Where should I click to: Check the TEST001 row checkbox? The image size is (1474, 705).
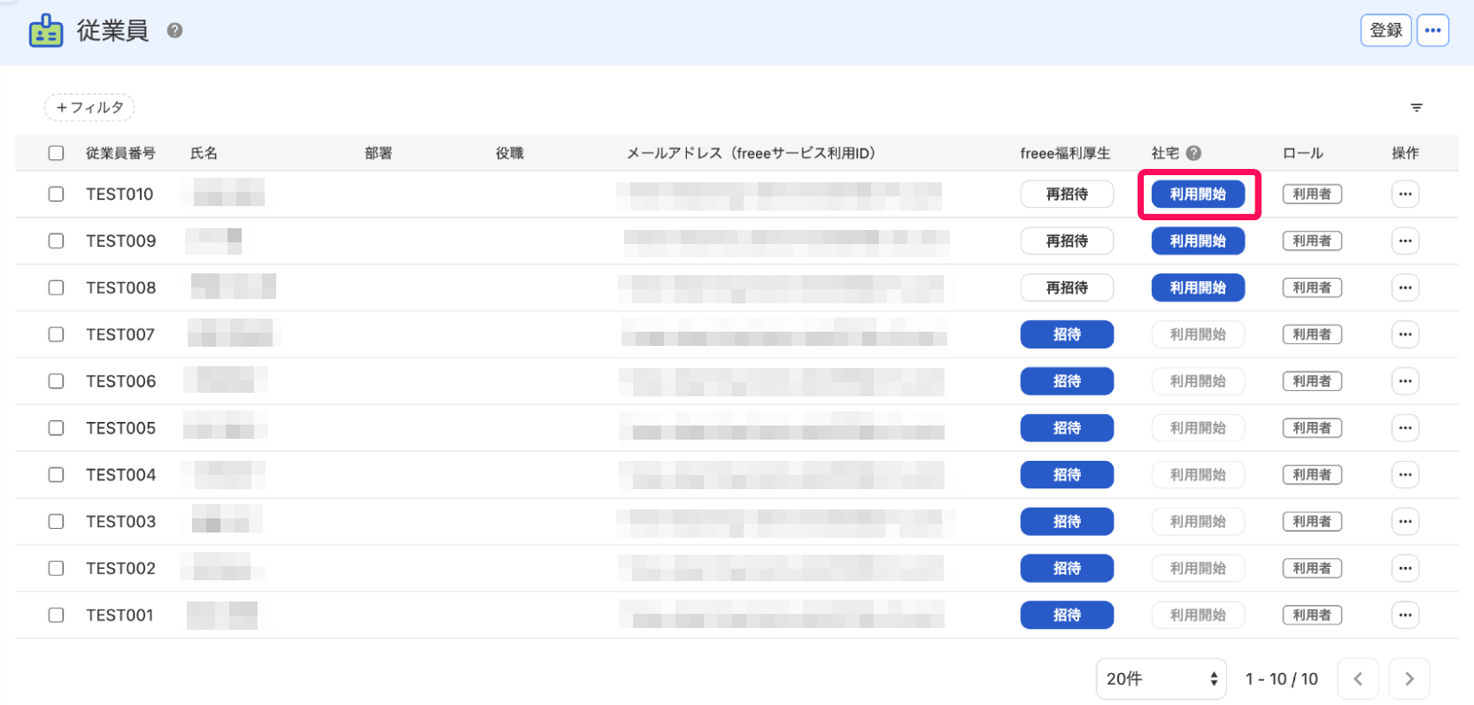coord(56,615)
